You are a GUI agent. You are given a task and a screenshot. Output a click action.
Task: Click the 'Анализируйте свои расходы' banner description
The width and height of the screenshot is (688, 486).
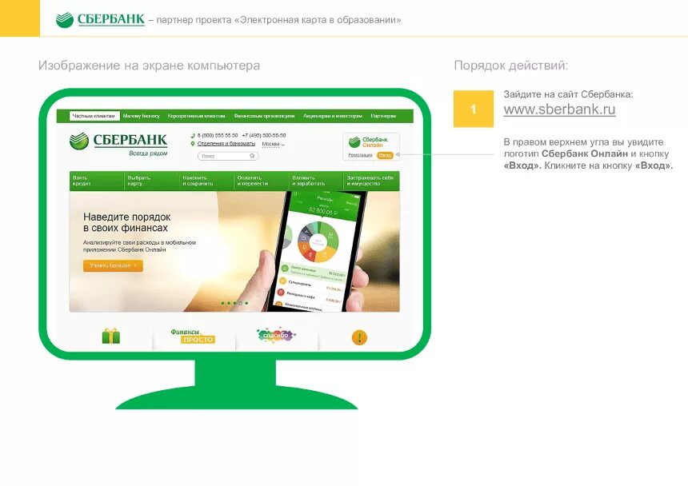click(x=139, y=246)
